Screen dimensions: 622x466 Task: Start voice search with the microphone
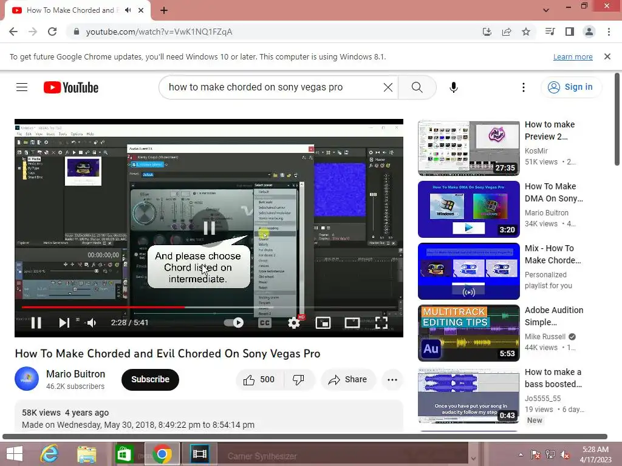click(x=454, y=87)
